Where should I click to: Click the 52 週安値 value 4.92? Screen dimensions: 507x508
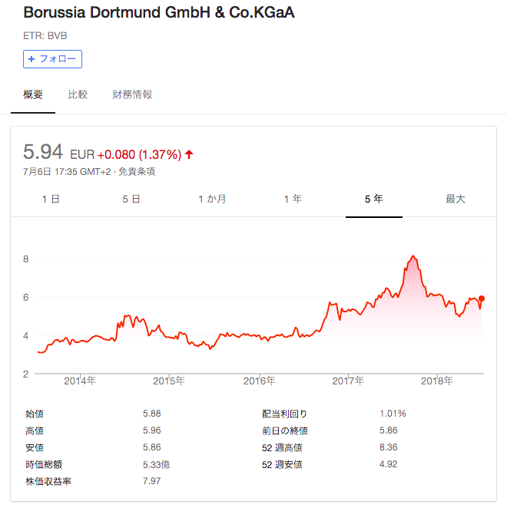pyautogui.click(x=388, y=464)
